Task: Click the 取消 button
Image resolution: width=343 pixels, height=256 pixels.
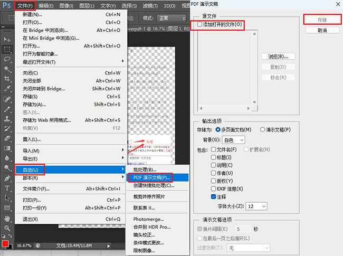Action: [322, 30]
